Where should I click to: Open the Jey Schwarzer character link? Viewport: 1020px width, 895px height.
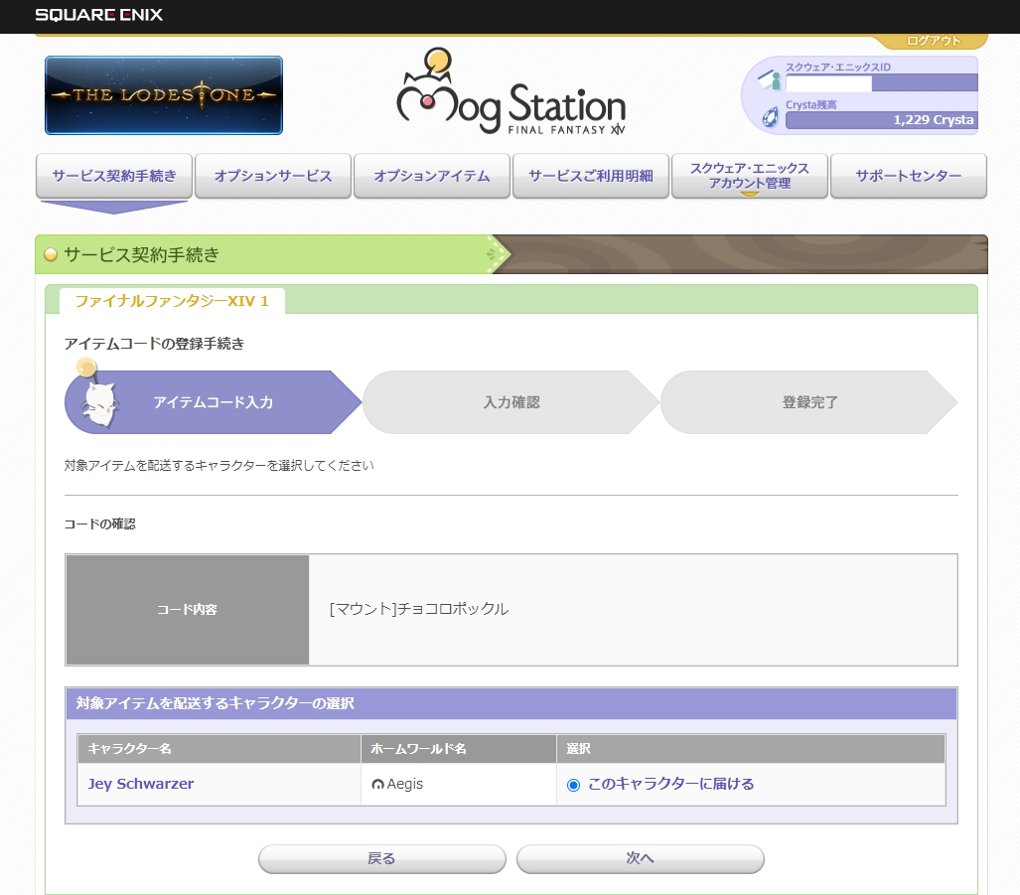[x=141, y=784]
